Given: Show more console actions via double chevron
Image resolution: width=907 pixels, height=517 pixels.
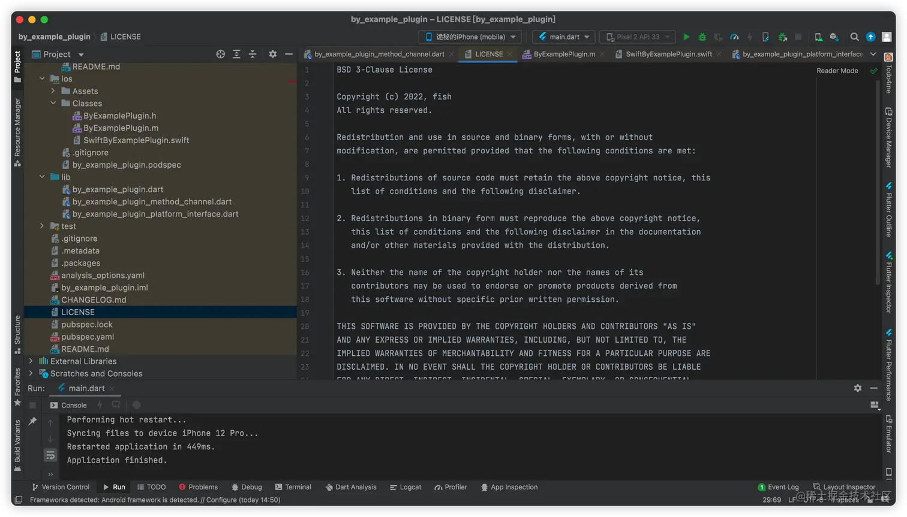Looking at the screenshot, I should (50, 474).
